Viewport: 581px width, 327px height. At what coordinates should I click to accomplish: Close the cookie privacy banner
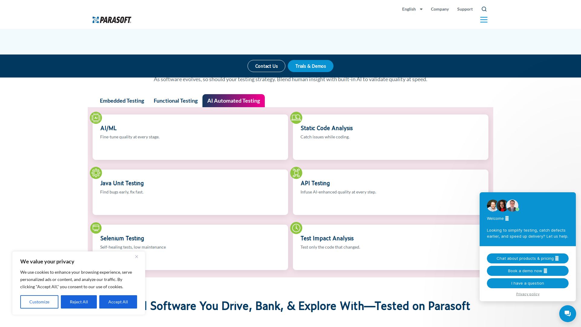(136, 257)
